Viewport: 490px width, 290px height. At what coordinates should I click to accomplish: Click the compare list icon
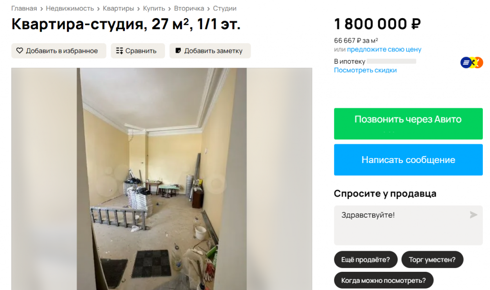(x=119, y=51)
